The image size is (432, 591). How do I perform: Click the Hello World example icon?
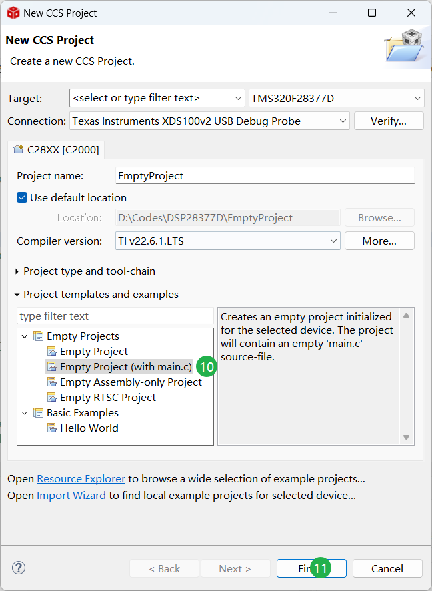[x=52, y=428]
